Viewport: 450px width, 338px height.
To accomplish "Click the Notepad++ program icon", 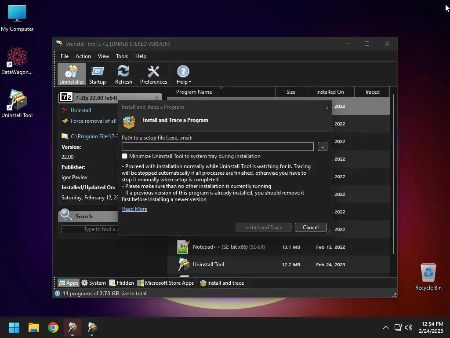I will pyautogui.click(x=183, y=247).
